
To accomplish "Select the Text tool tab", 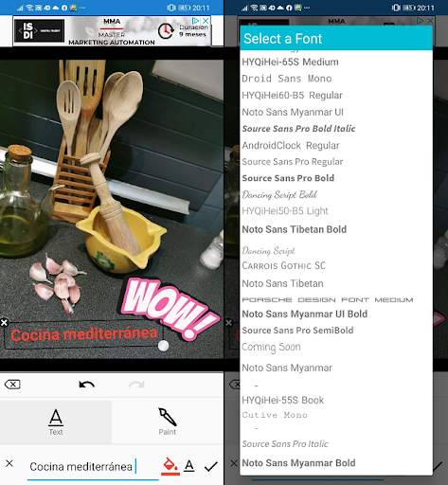I will point(56,422).
